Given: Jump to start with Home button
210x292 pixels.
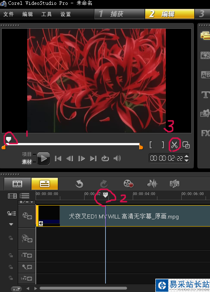Looking at the screenshot, I should [x=58, y=158].
